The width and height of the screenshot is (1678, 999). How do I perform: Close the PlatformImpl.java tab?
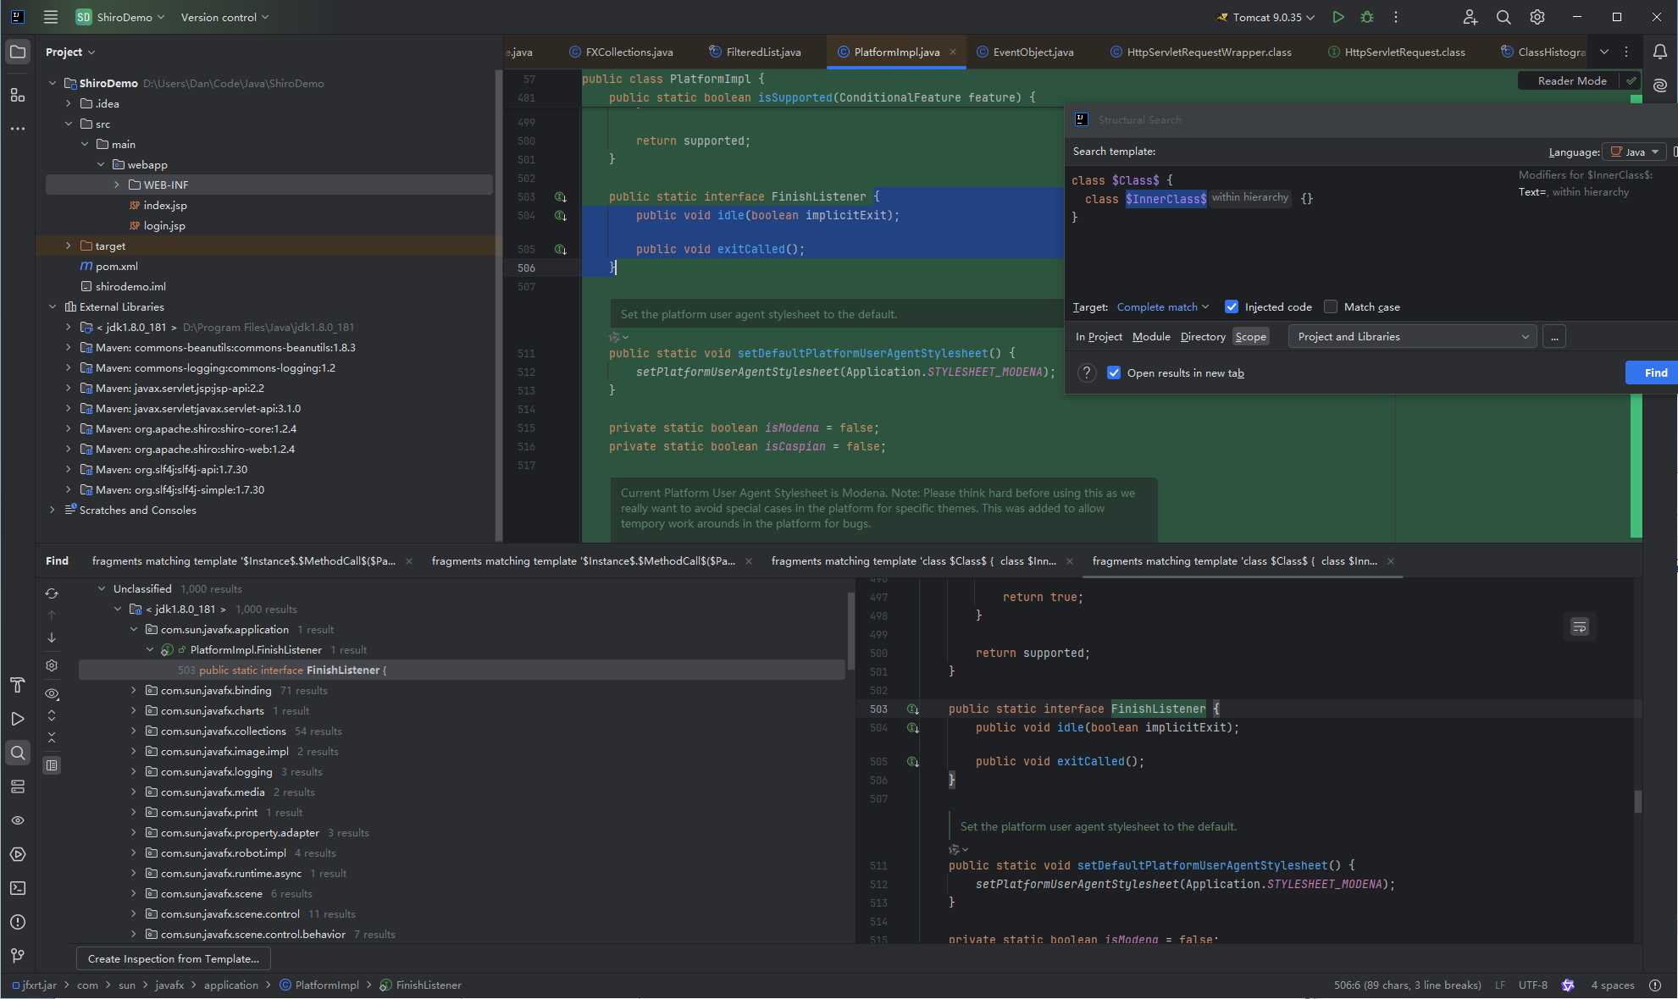point(953,52)
